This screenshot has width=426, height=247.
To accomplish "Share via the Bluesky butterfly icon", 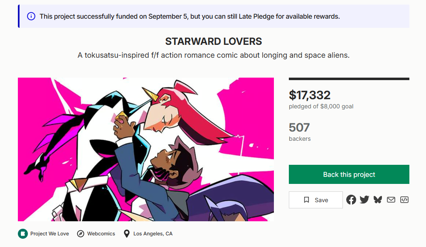I will click(x=378, y=200).
